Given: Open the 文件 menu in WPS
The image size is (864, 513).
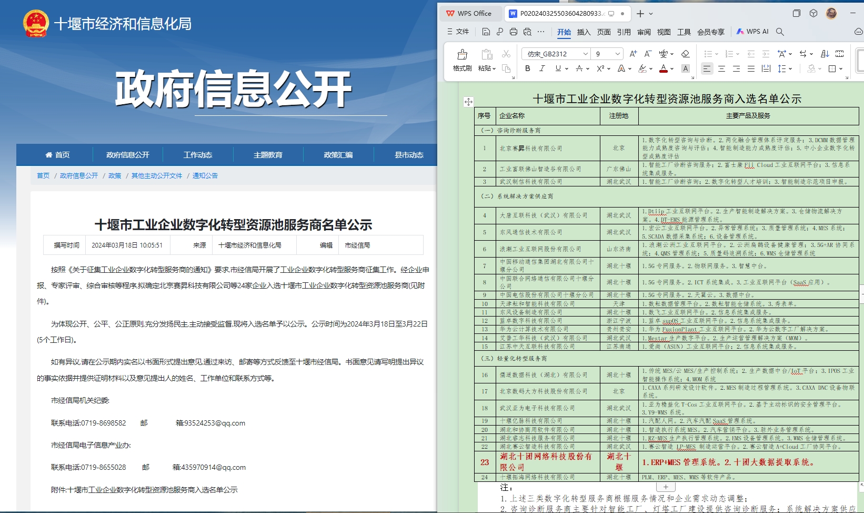Looking at the screenshot, I should [x=458, y=32].
